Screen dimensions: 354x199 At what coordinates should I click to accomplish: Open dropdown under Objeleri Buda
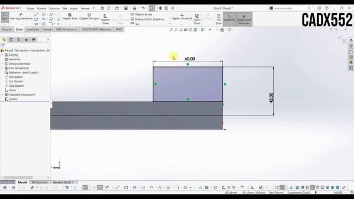tap(70, 24)
